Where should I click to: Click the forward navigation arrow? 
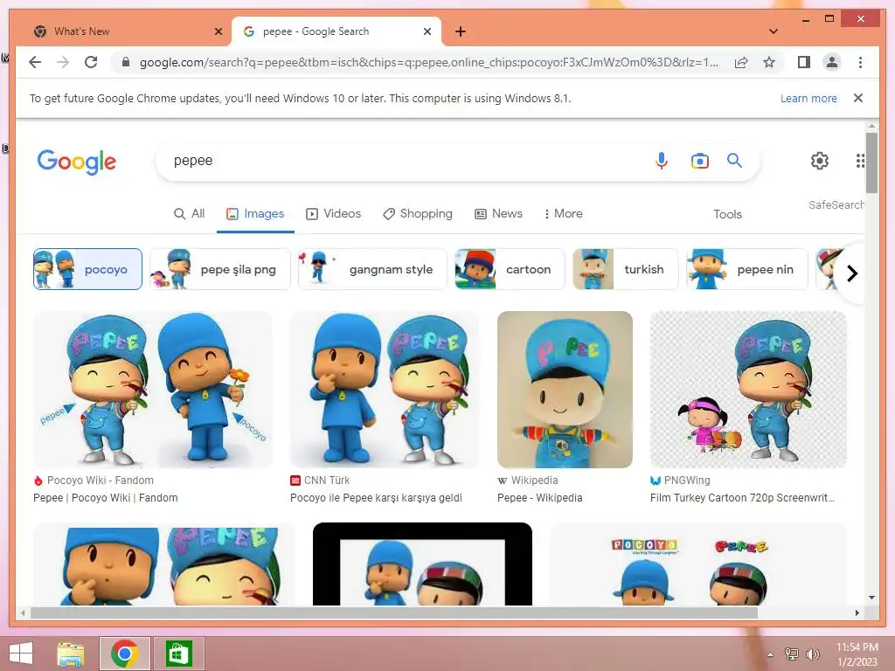point(63,62)
